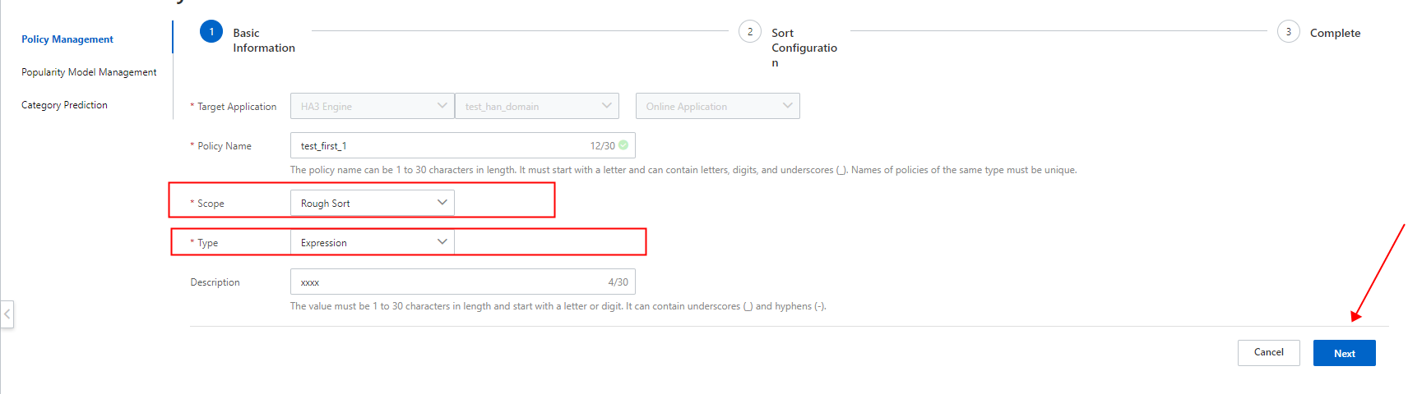This screenshot has width=1408, height=394.
Task: Click step 2 Sort Configuration circle
Action: [749, 32]
